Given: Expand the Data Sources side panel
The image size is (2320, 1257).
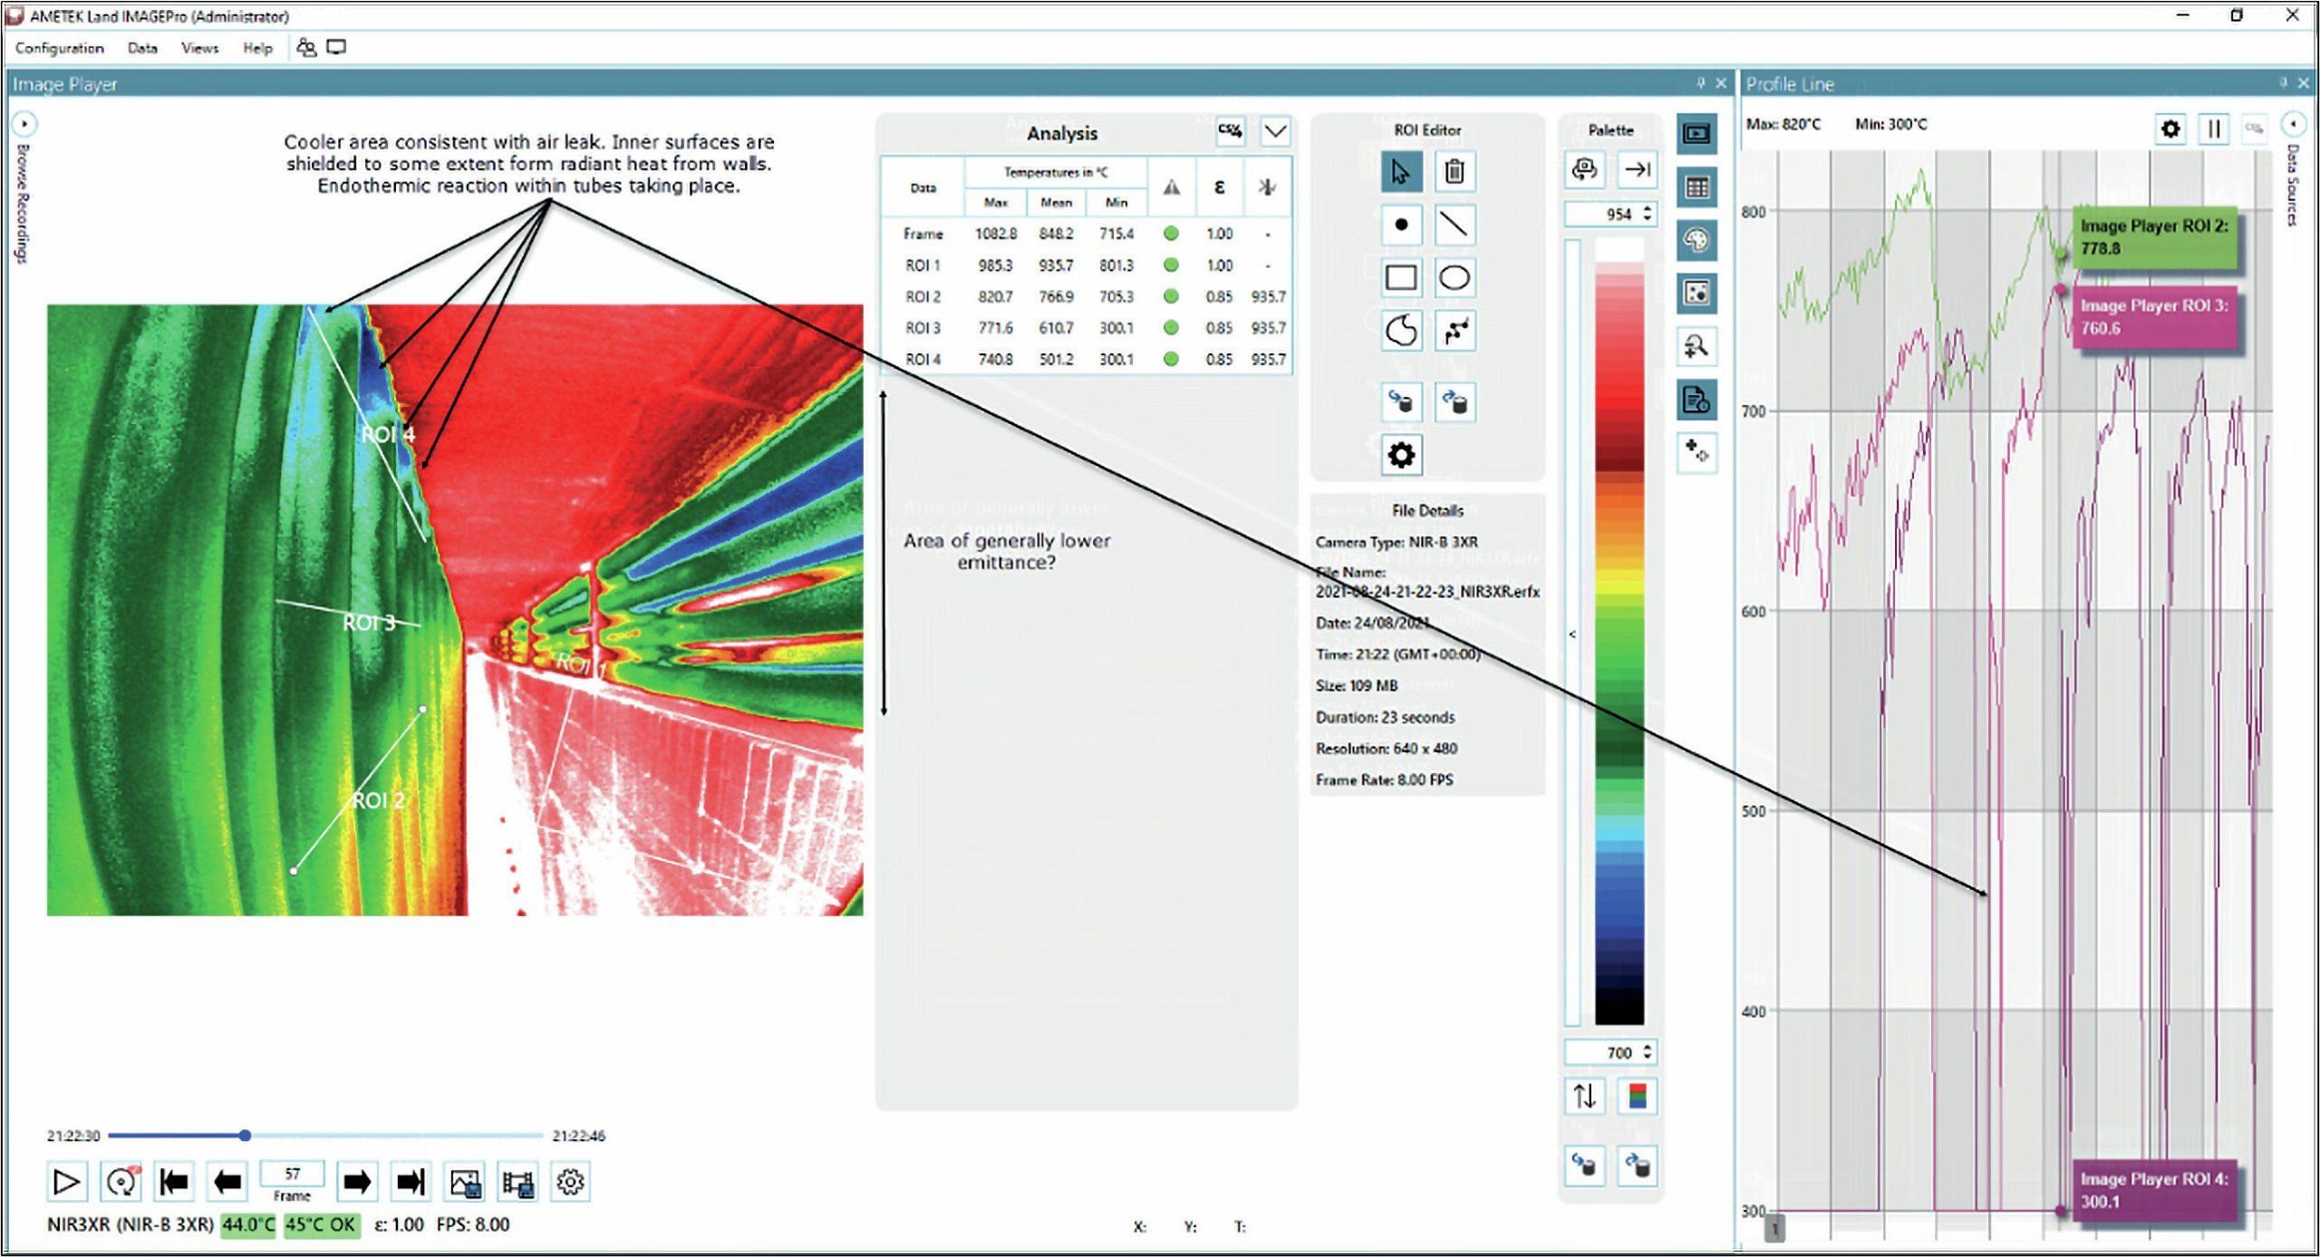Looking at the screenshot, I should coord(2293,123).
